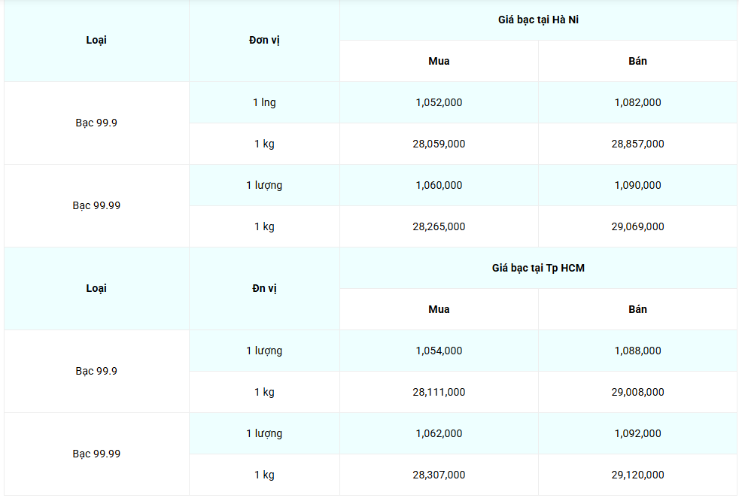Click the Bán header under Tp HCM prices
Image resolution: width=739 pixels, height=498 pixels.
637,309
